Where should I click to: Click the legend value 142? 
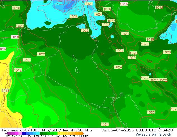[x=85, y=136]
